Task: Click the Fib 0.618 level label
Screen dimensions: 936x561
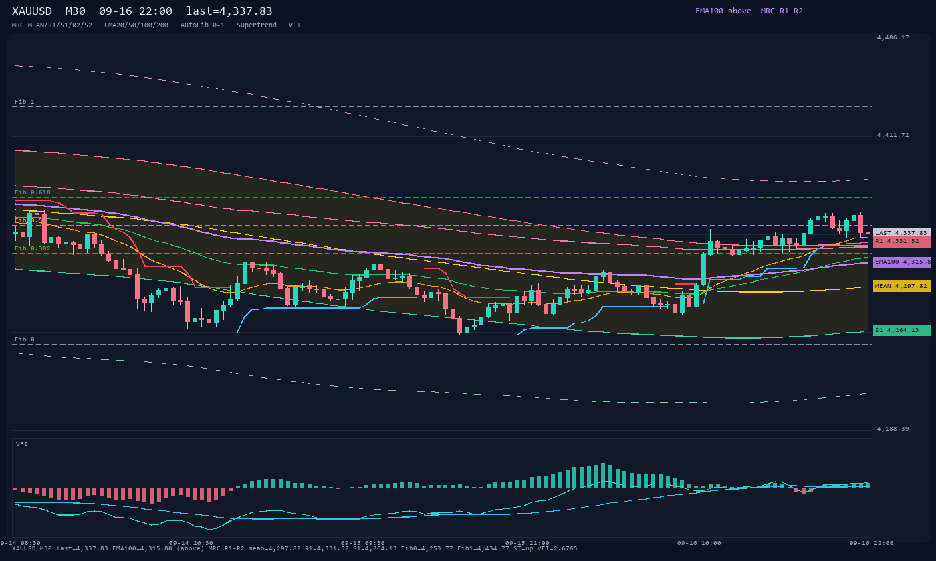Action: pos(33,192)
